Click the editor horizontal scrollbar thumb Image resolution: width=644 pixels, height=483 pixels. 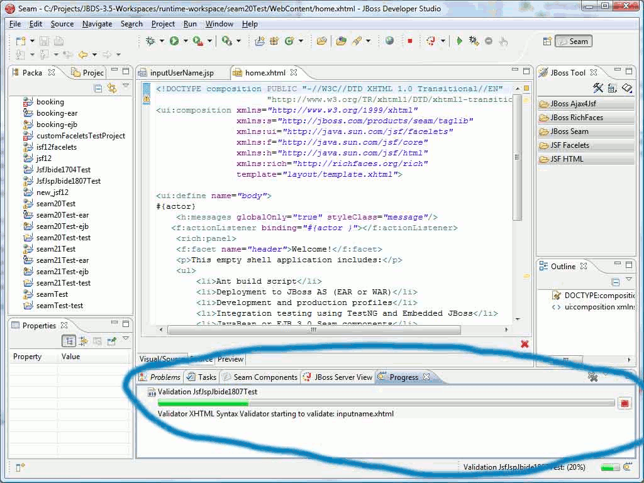[314, 330]
